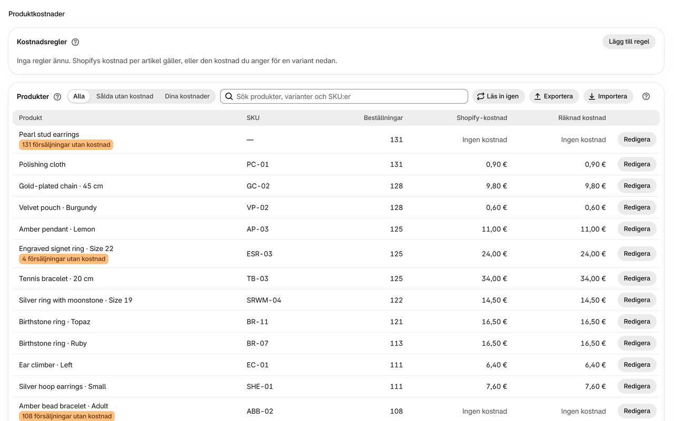674x421 pixels.
Task: Open help icon beside Kostnadsregler heading
Action: point(75,42)
